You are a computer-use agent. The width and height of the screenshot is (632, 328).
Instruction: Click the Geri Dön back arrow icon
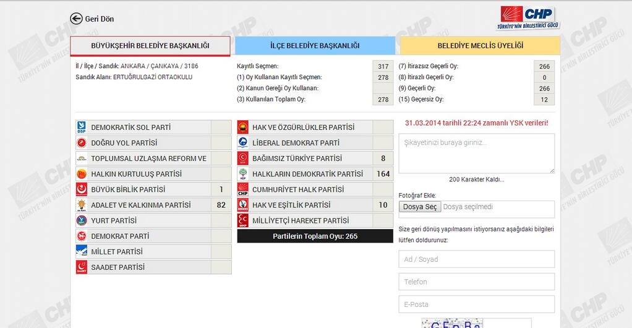coord(76,19)
